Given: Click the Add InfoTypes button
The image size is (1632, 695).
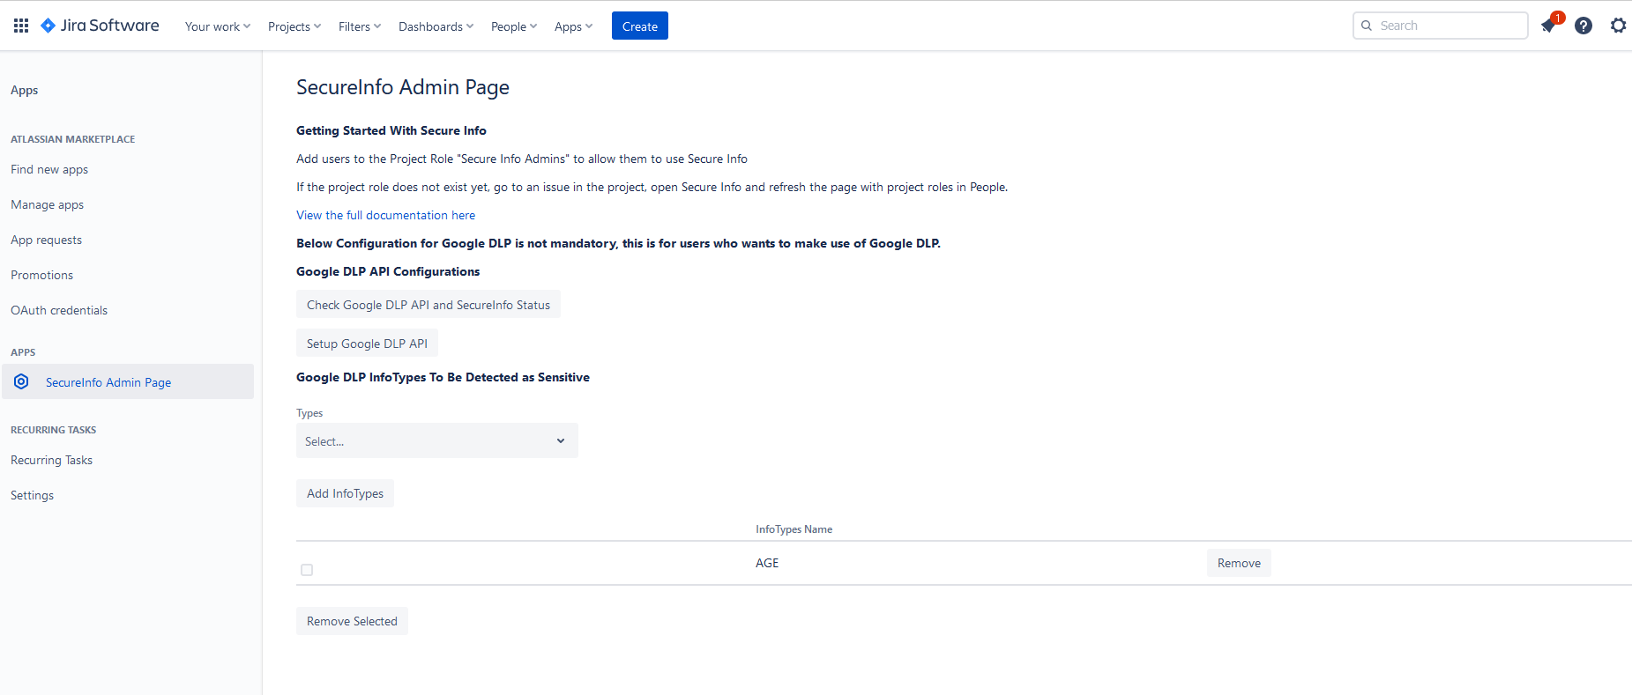Looking at the screenshot, I should point(345,493).
